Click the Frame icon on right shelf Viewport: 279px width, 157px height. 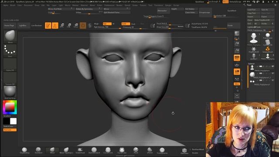237,96
